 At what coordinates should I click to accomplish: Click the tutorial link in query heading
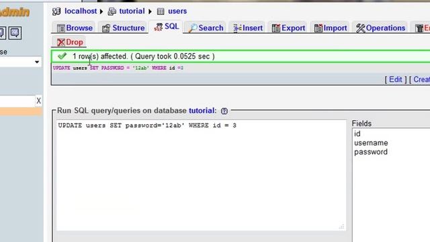pyautogui.click(x=202, y=110)
